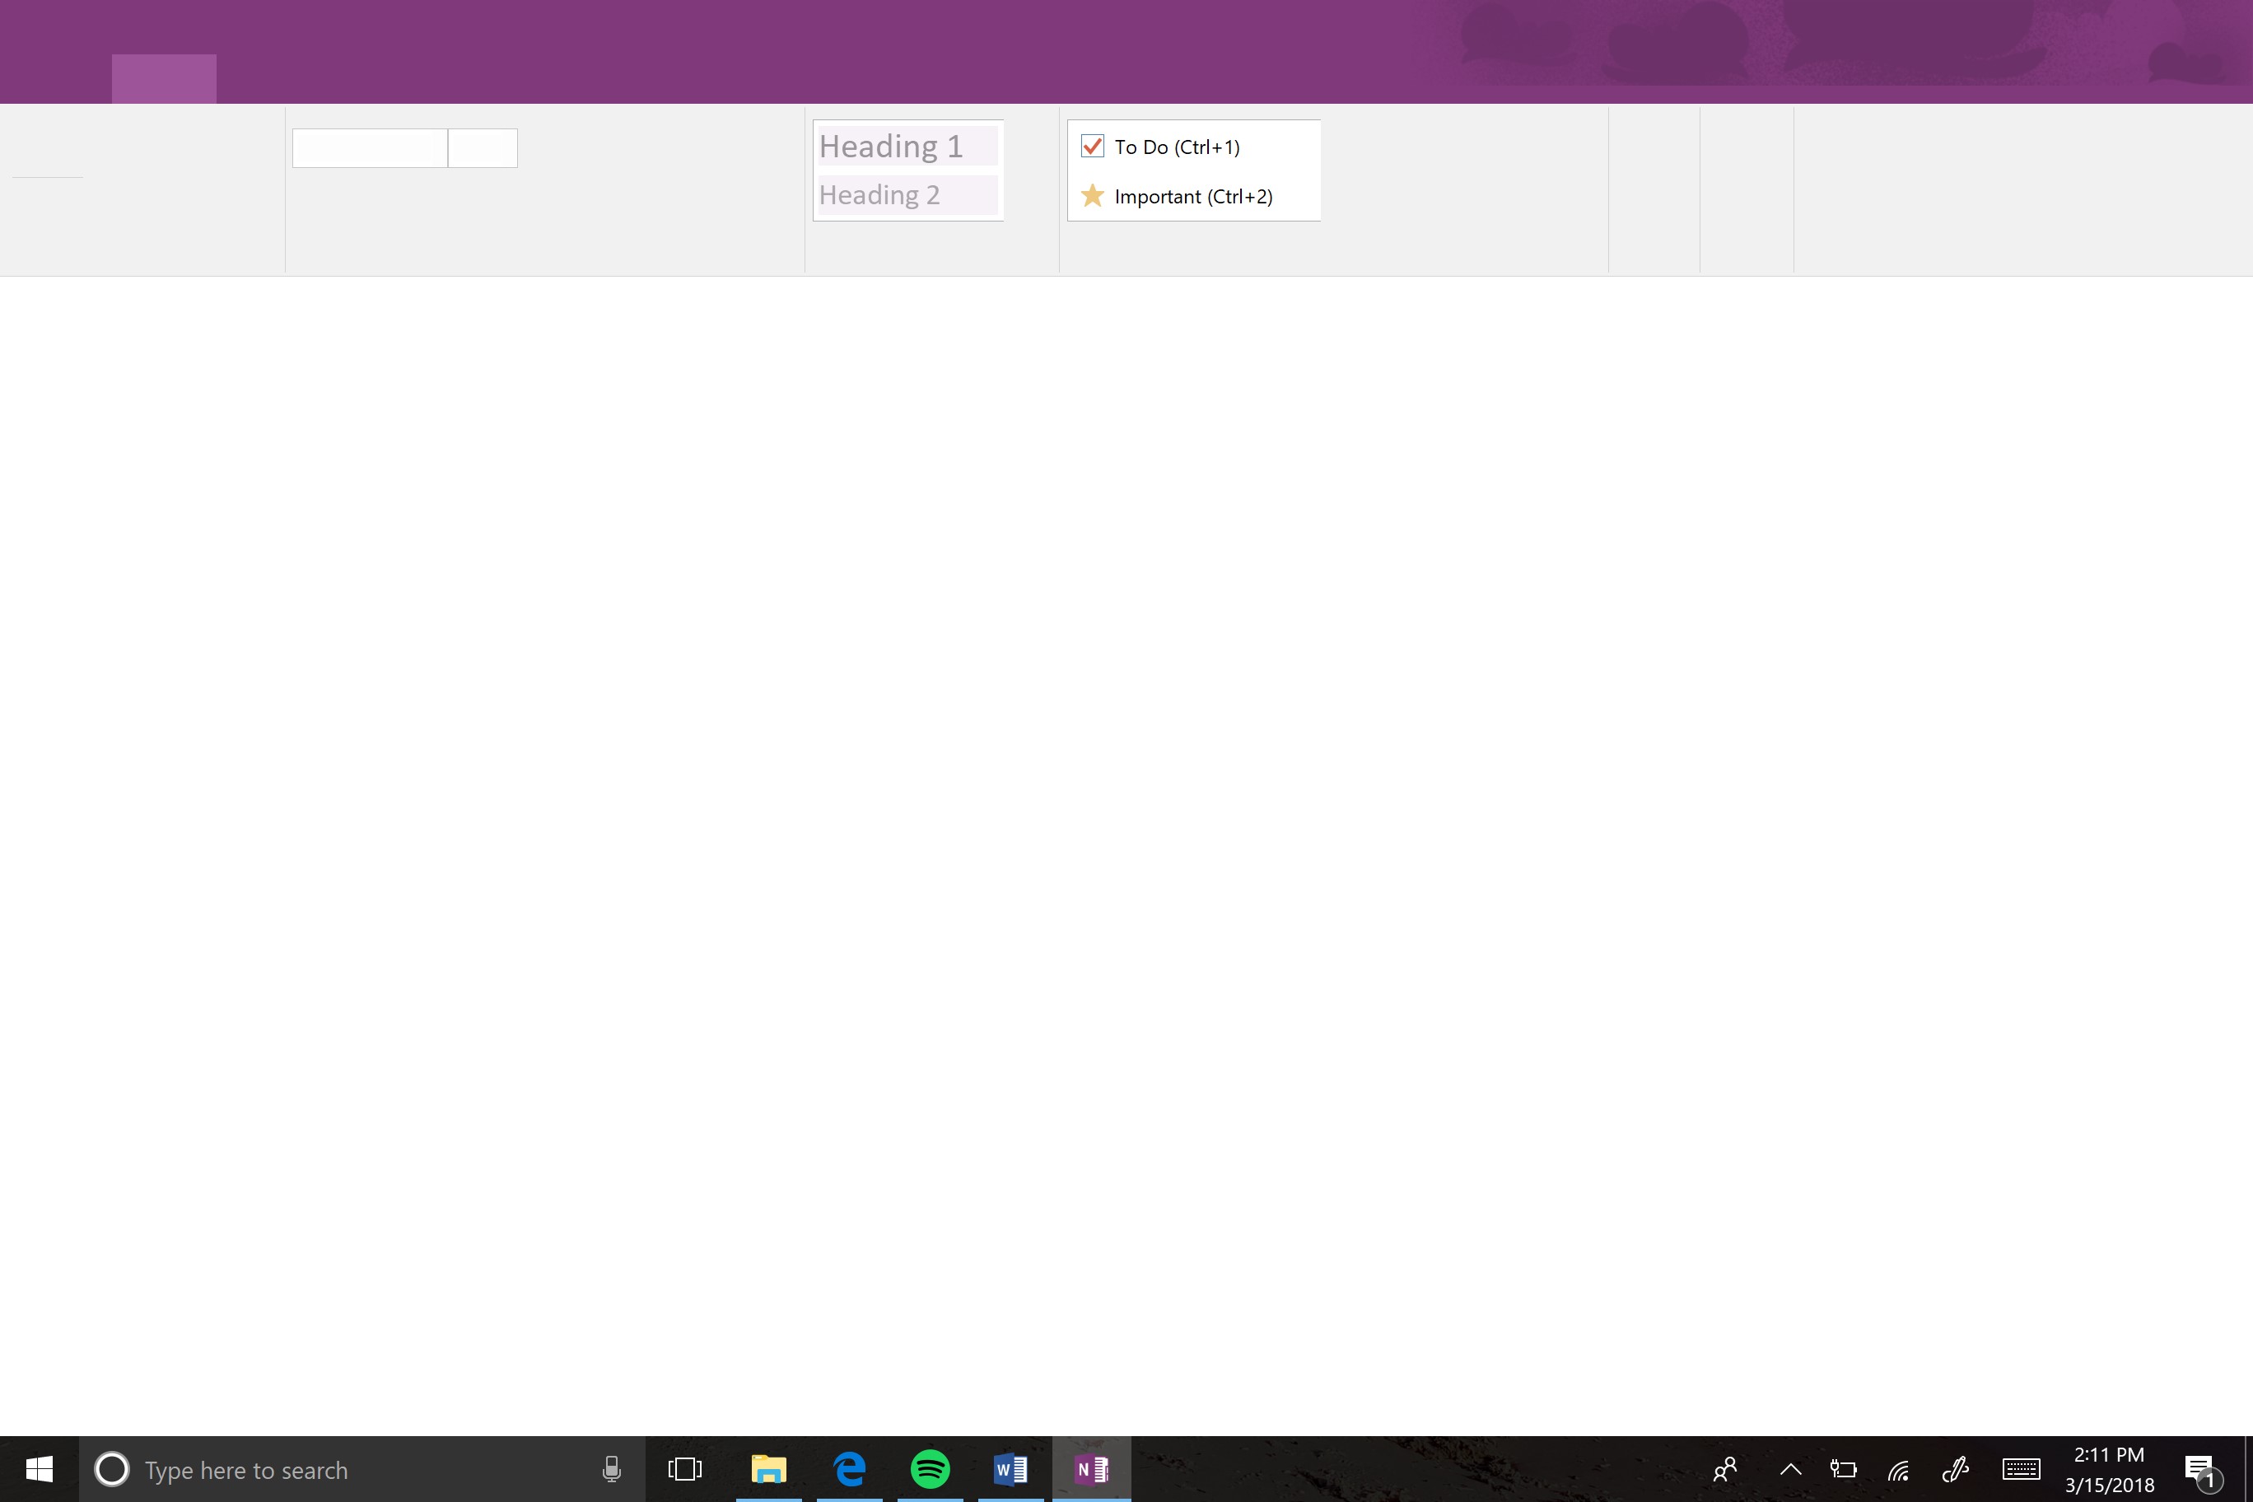Open the Action Center notifications
Image resolution: width=2253 pixels, height=1502 pixels.
(2200, 1469)
